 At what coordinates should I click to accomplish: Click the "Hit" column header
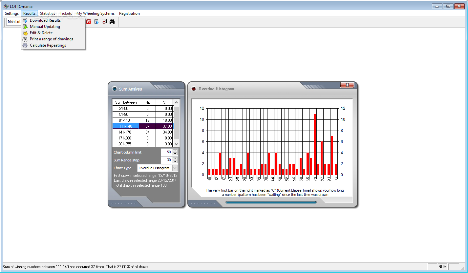[147, 102]
